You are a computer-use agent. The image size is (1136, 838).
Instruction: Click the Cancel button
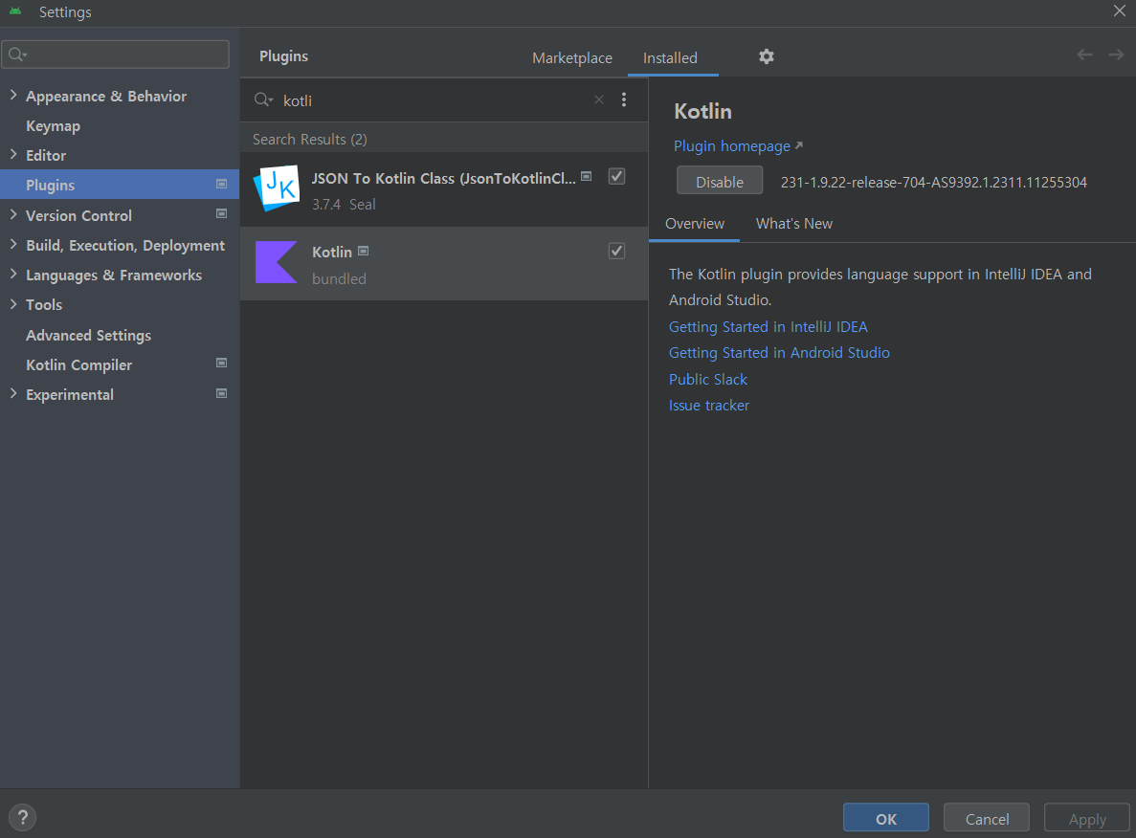coord(987,819)
